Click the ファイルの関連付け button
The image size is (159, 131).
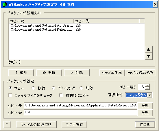[36, 124]
